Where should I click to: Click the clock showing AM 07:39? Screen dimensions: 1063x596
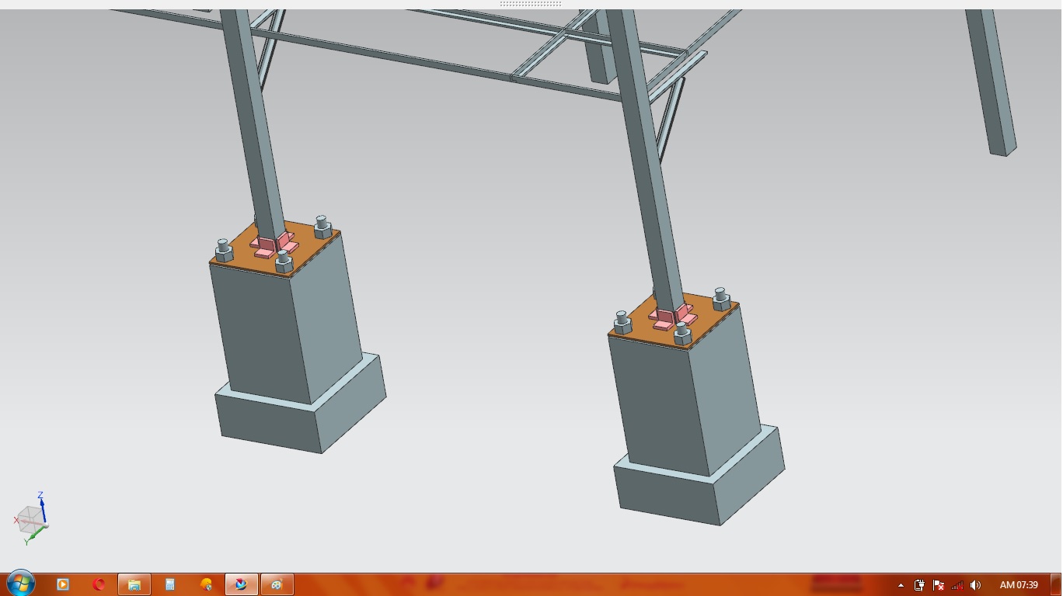click(1019, 585)
